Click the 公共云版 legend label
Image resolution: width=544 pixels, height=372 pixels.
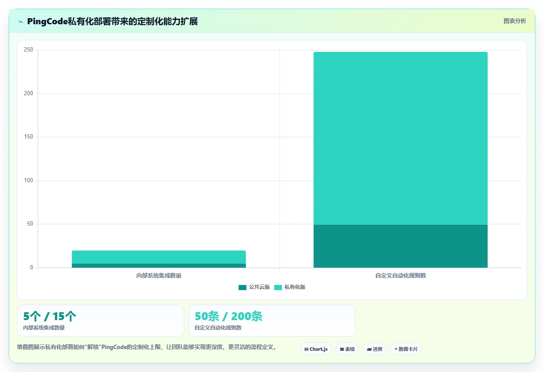(259, 287)
